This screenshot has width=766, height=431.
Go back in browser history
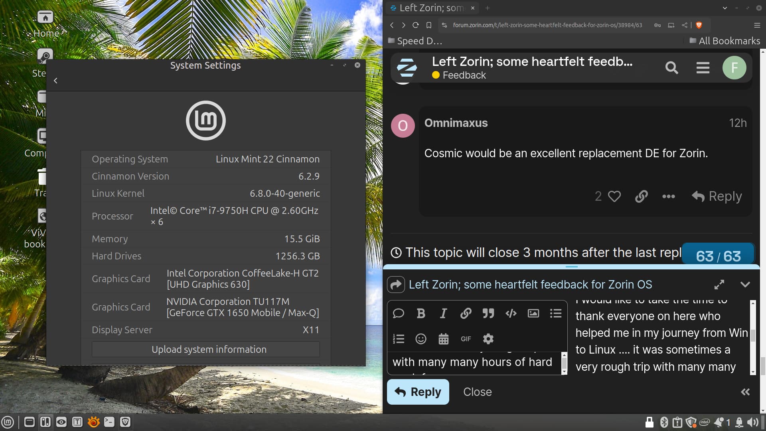click(392, 25)
